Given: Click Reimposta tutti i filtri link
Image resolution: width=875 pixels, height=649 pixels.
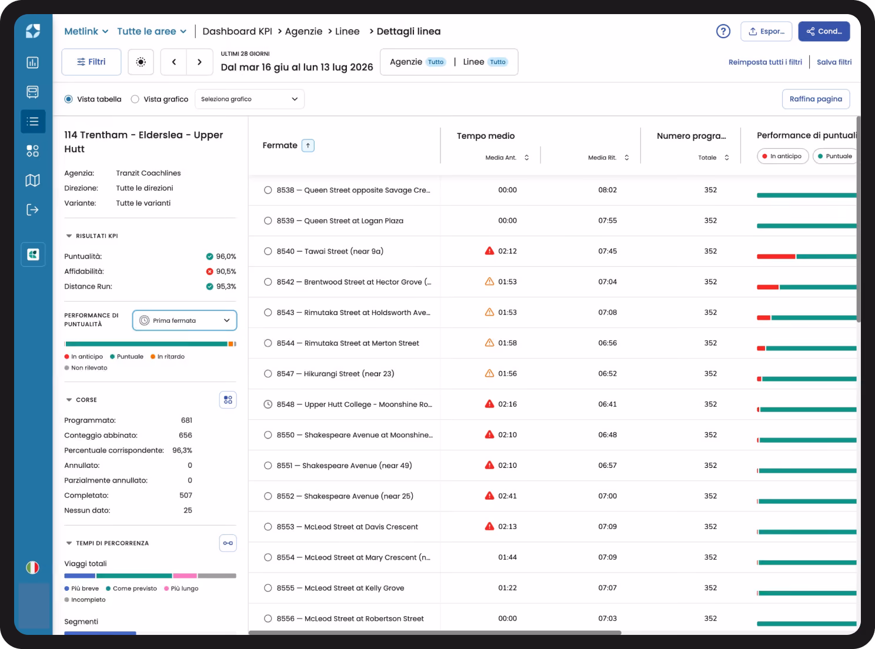Looking at the screenshot, I should (x=765, y=62).
